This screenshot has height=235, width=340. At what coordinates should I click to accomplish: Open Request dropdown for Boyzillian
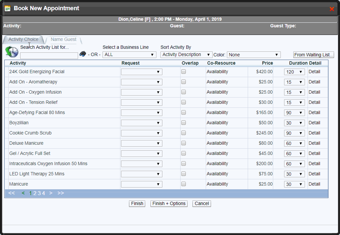(142, 123)
